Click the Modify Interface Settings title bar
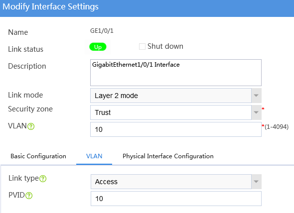294x213 pixels. tap(147, 8)
